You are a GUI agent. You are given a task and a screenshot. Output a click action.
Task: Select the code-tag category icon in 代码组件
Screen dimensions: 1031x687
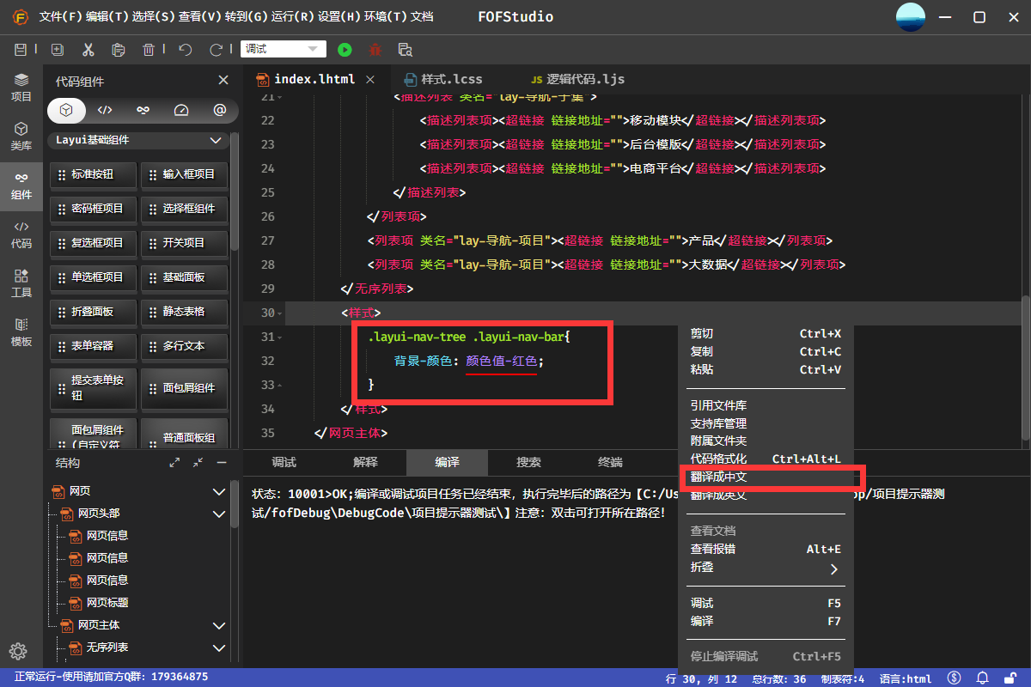coord(105,110)
